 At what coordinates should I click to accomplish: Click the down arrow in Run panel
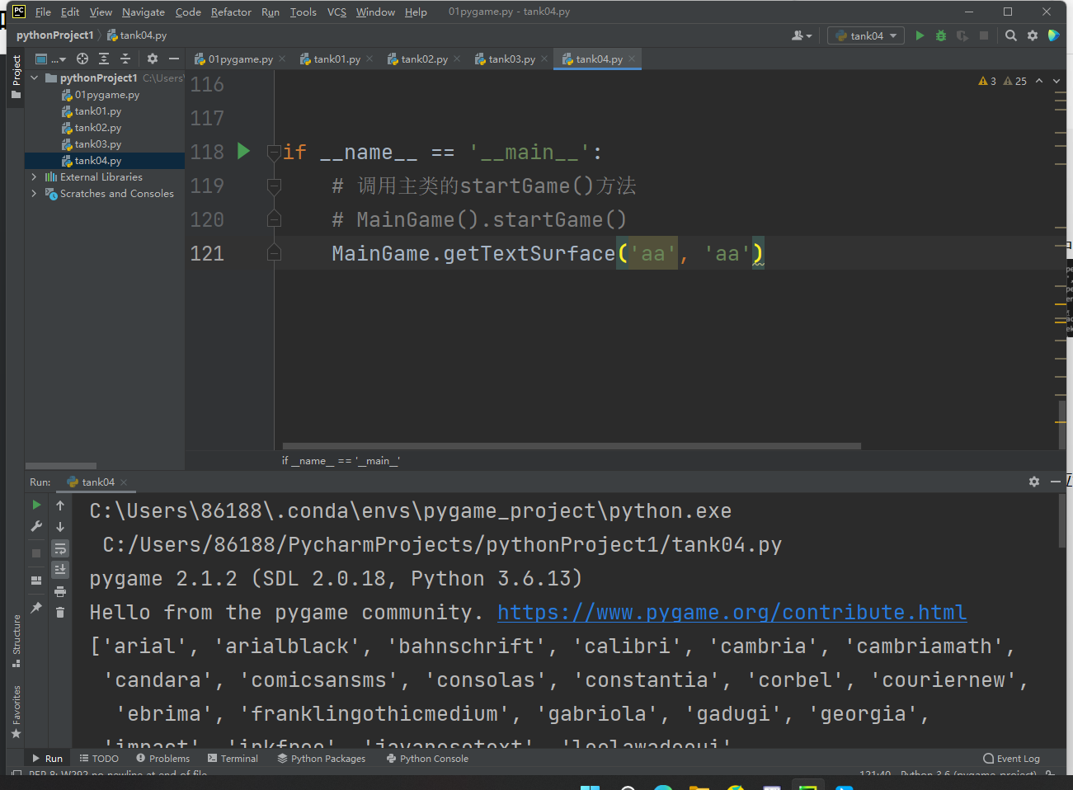coord(60,526)
